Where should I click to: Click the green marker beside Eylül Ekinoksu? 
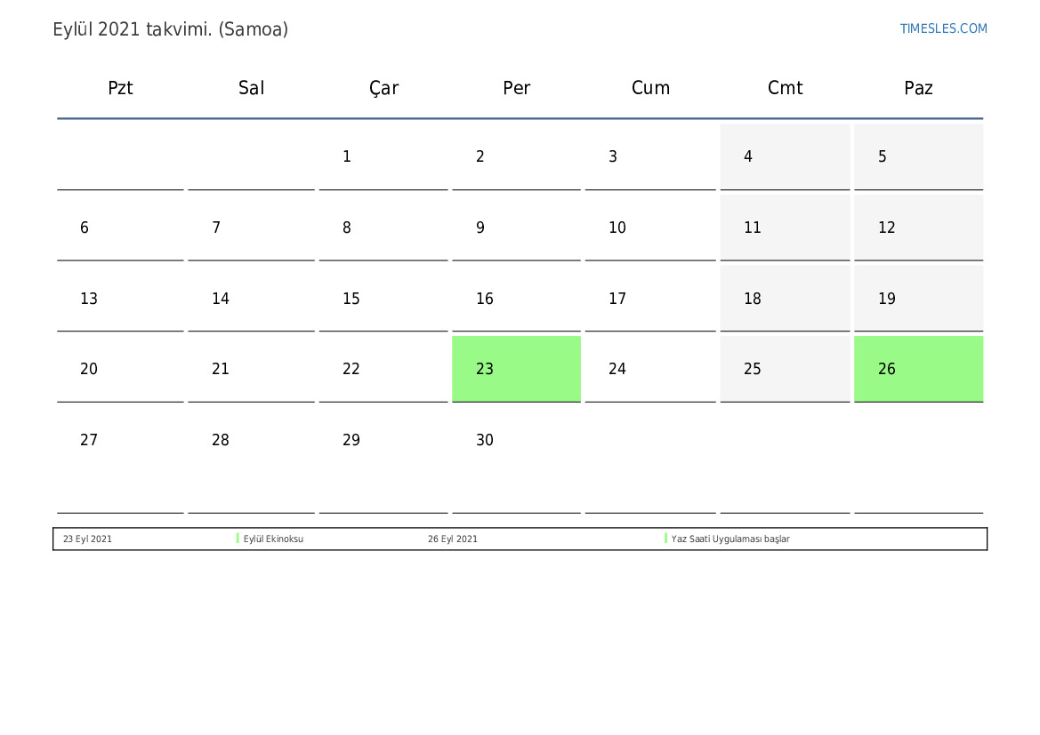[x=238, y=539]
